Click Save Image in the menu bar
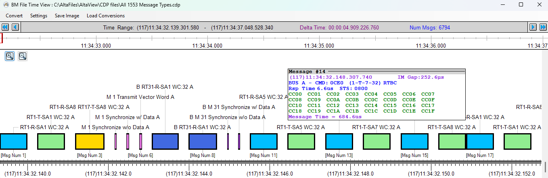548x178 pixels. pos(67,16)
